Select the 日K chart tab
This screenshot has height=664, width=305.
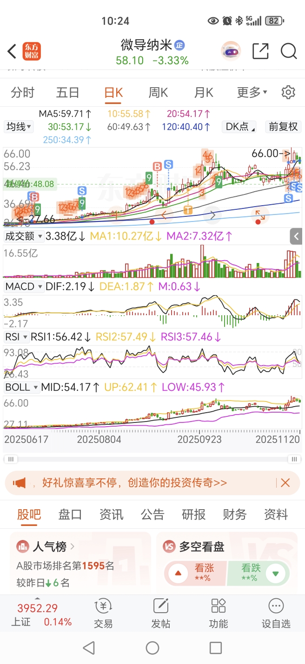113,92
